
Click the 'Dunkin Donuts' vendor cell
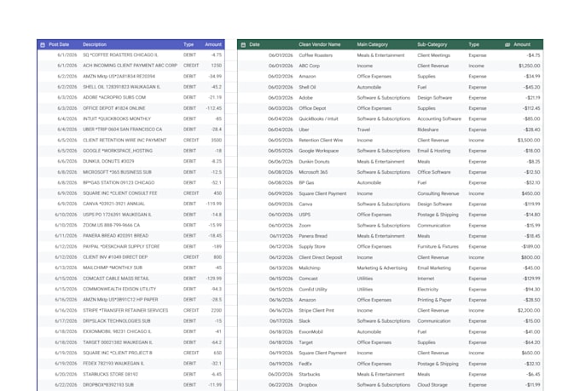tap(314, 162)
